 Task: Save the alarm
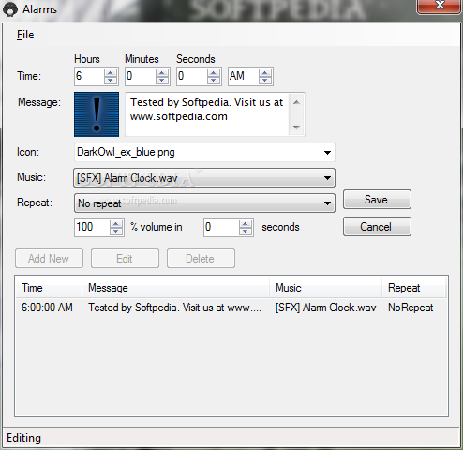(x=377, y=200)
